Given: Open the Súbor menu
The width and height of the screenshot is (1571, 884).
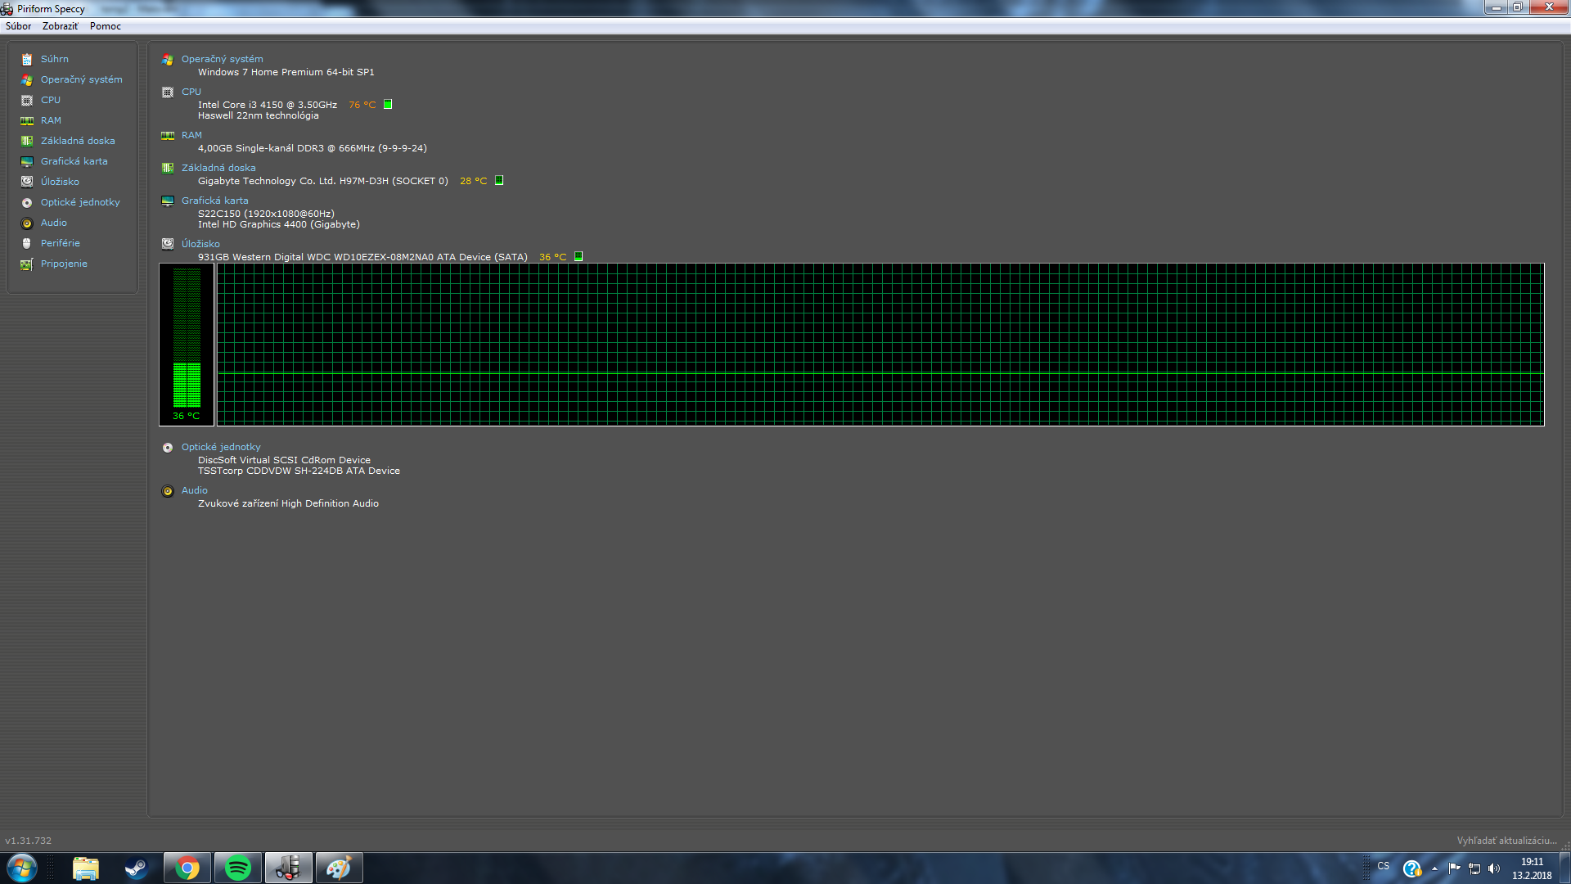Looking at the screenshot, I should tap(18, 26).
